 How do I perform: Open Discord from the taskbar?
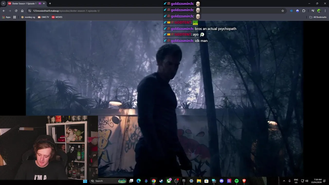[x=222, y=181]
